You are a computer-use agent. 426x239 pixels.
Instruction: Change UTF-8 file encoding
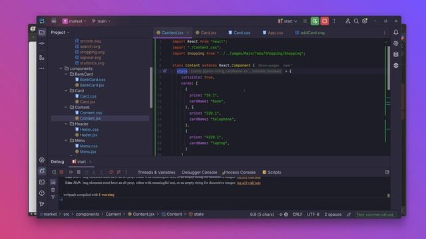(x=313, y=214)
